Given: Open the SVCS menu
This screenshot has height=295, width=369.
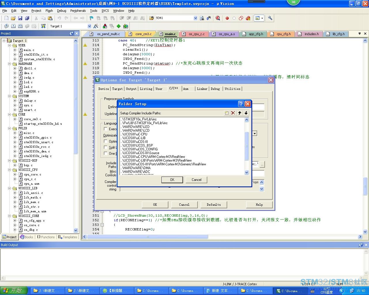Looking at the screenshot, I should coord(105,11).
